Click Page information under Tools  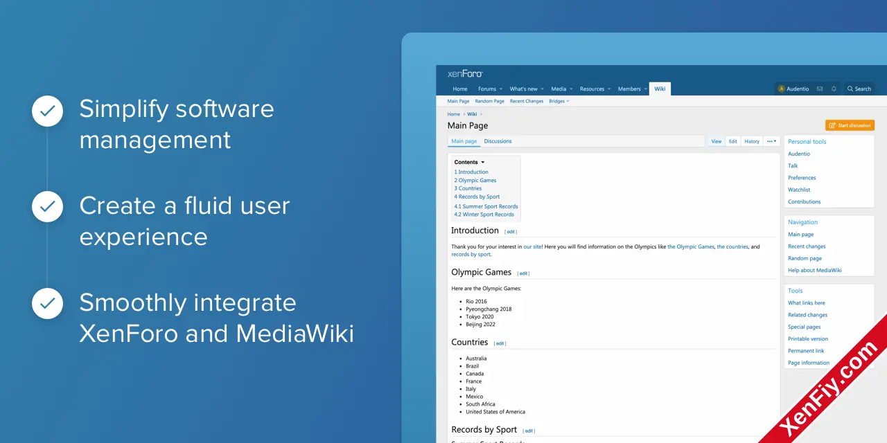[x=809, y=363]
